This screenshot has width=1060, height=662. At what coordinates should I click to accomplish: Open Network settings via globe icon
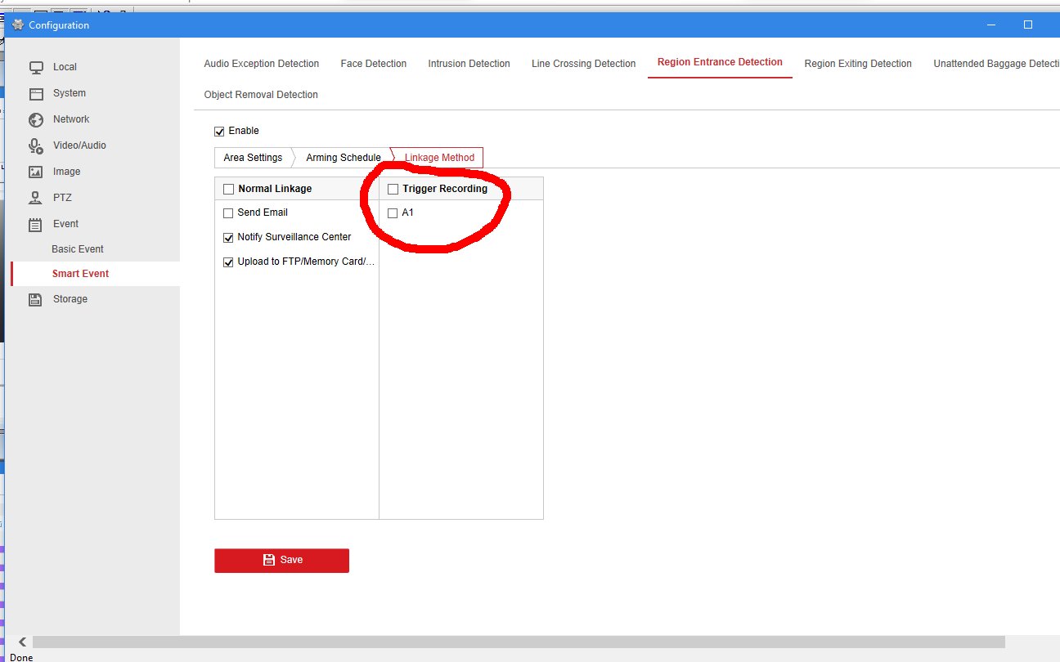click(36, 119)
